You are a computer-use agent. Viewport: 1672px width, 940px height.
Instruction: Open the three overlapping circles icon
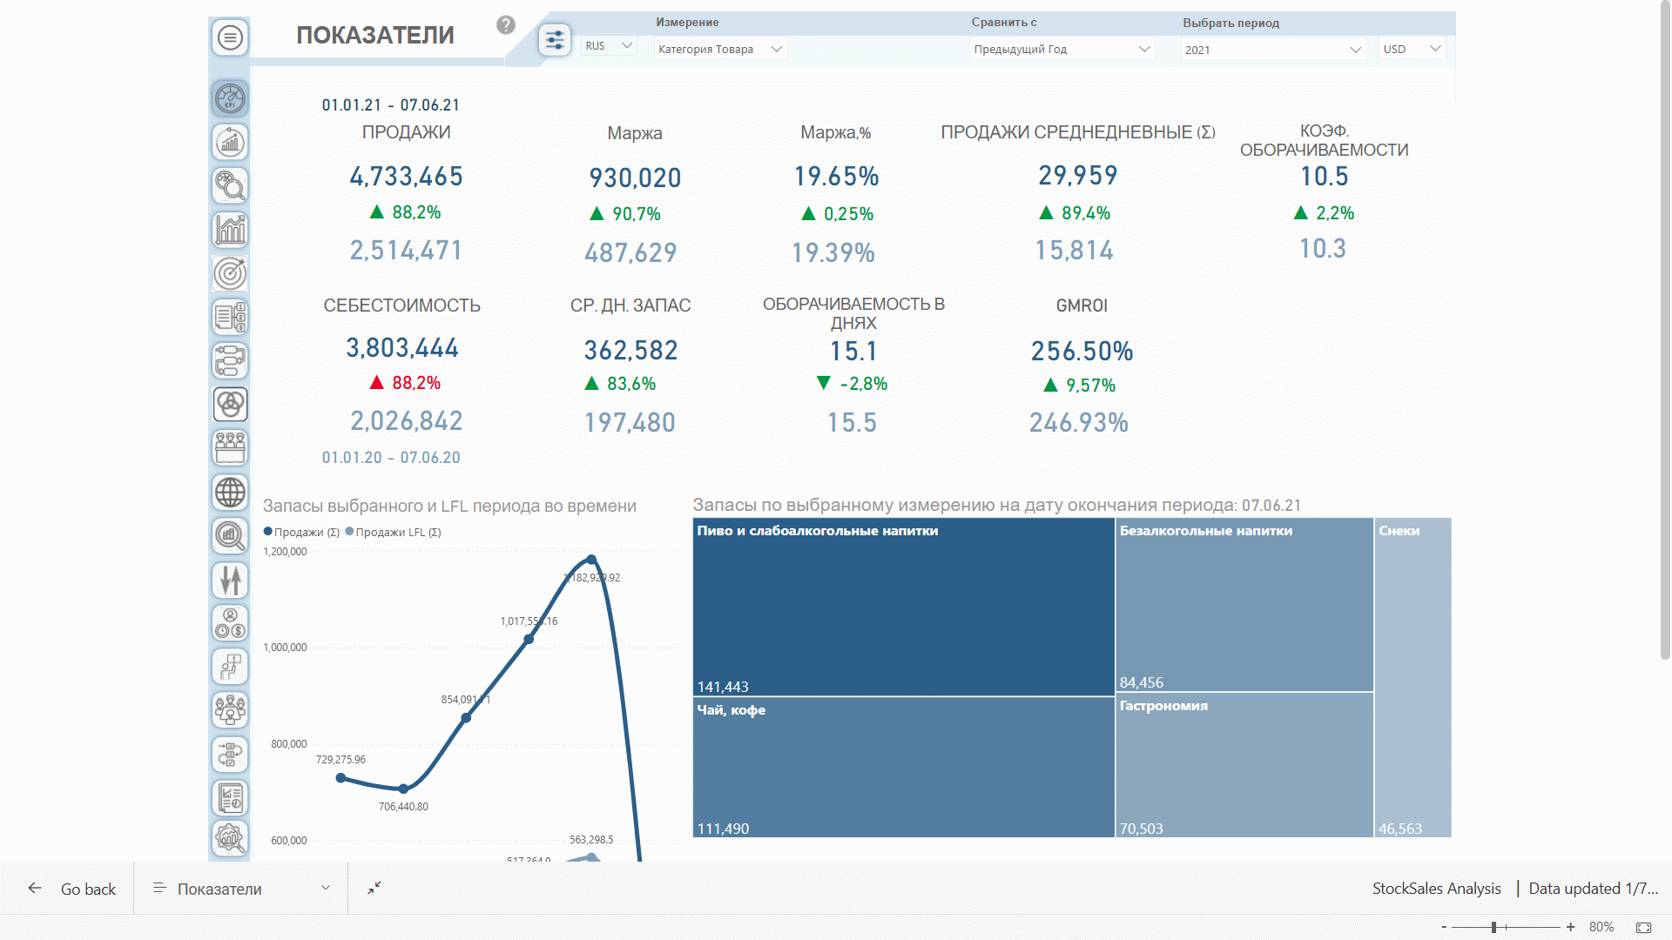(x=230, y=404)
